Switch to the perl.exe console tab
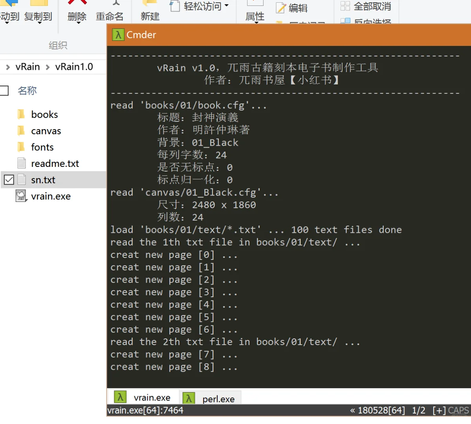Viewport: 471px width, 424px height. pos(210,398)
